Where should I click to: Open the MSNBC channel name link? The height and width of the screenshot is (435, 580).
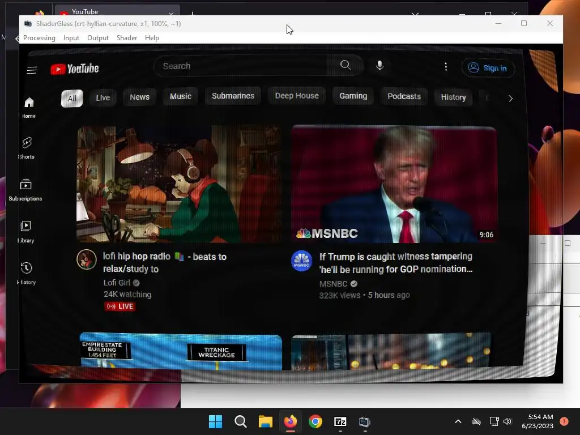tap(333, 284)
